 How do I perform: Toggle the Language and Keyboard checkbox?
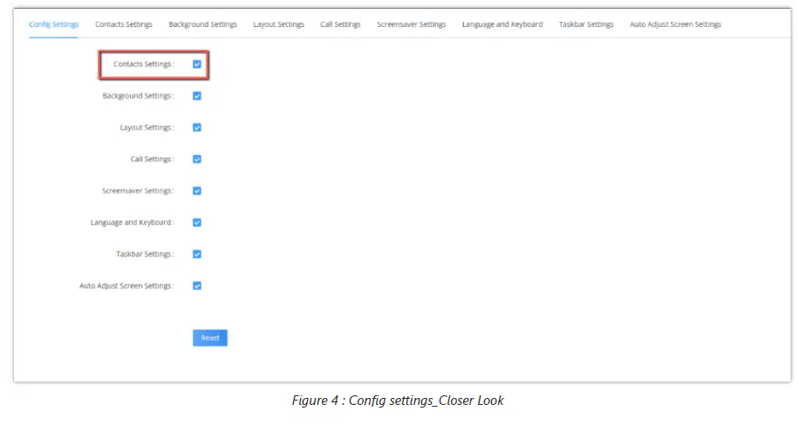coord(196,223)
